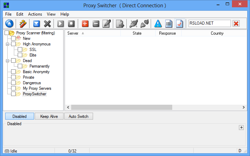Check the ProxySwitcher folder checkbox

tap(14, 94)
